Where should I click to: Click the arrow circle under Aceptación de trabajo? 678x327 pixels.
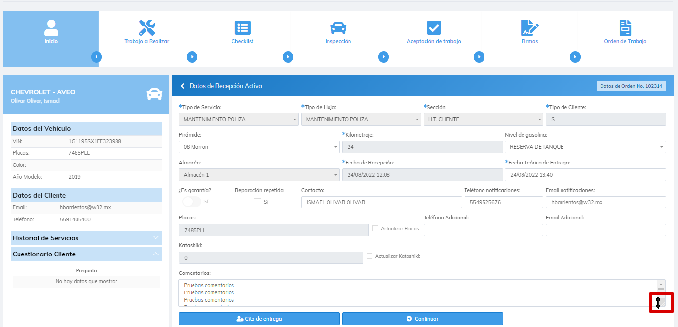coord(479,57)
